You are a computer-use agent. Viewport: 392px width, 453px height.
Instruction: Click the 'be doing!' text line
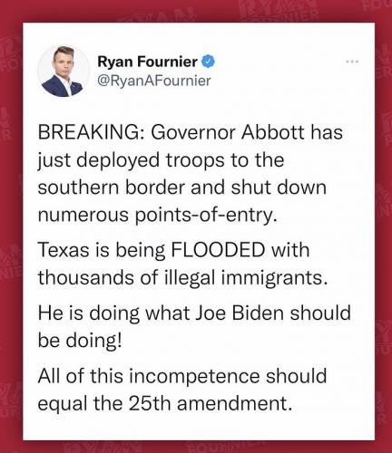click(80, 341)
